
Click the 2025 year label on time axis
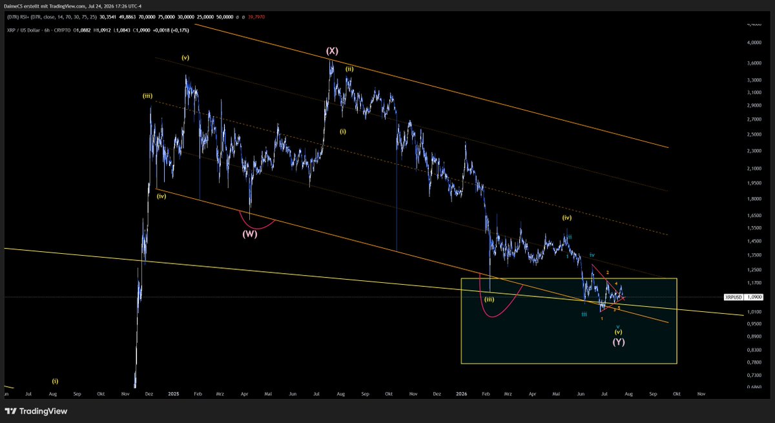click(x=172, y=393)
